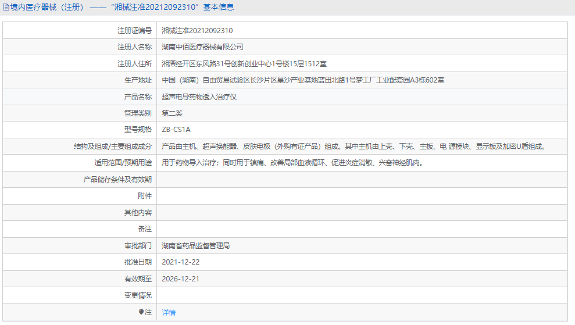Click model specification ZB-CS1A

(x=176, y=130)
